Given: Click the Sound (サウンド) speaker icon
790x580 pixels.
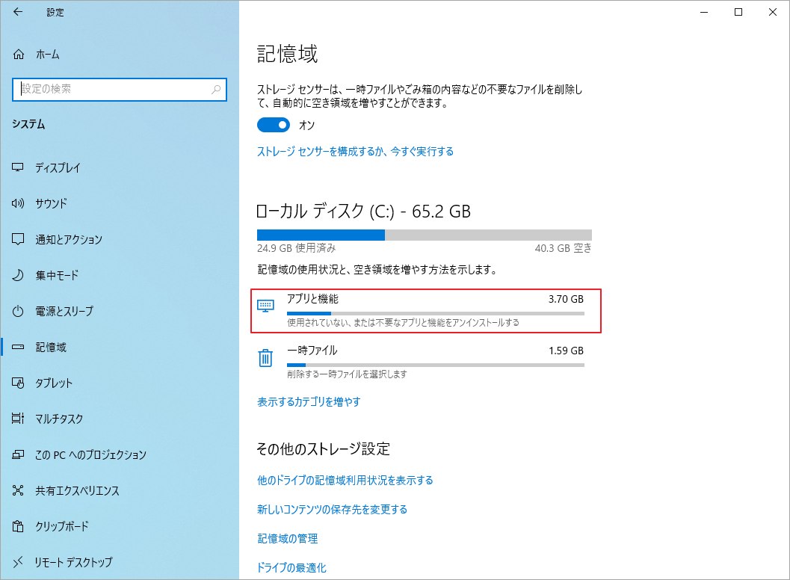Looking at the screenshot, I should click(x=19, y=203).
